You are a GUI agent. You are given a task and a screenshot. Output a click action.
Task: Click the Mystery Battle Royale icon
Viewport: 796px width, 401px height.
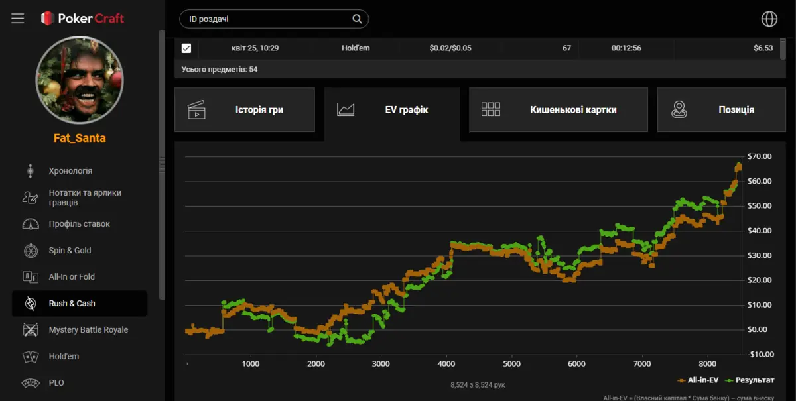[31, 330]
